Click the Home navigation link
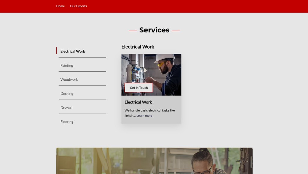 point(60,6)
